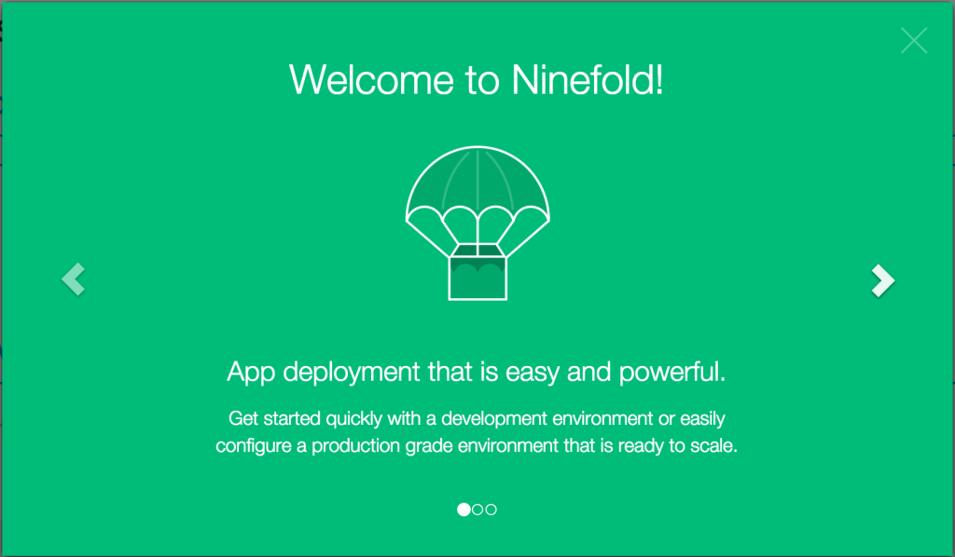Click the 'Welcome to Ninefold!' heading
Viewport: 955px width, 557px height.
coord(477,80)
